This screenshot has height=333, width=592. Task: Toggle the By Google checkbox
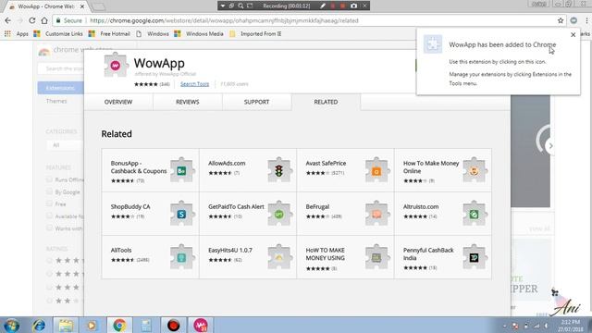pos(49,191)
